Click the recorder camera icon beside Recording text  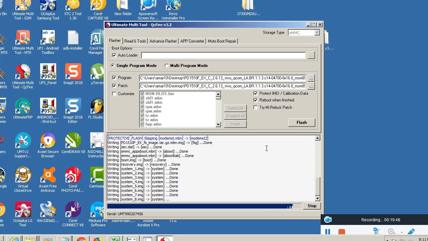(328, 220)
